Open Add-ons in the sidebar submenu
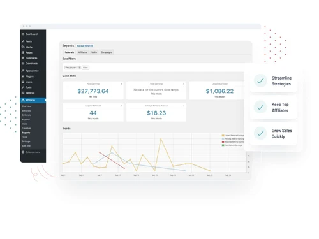 pos(26,146)
